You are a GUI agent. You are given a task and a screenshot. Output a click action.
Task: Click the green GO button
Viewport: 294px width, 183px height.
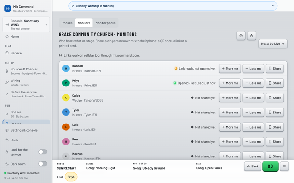click(x=271, y=166)
